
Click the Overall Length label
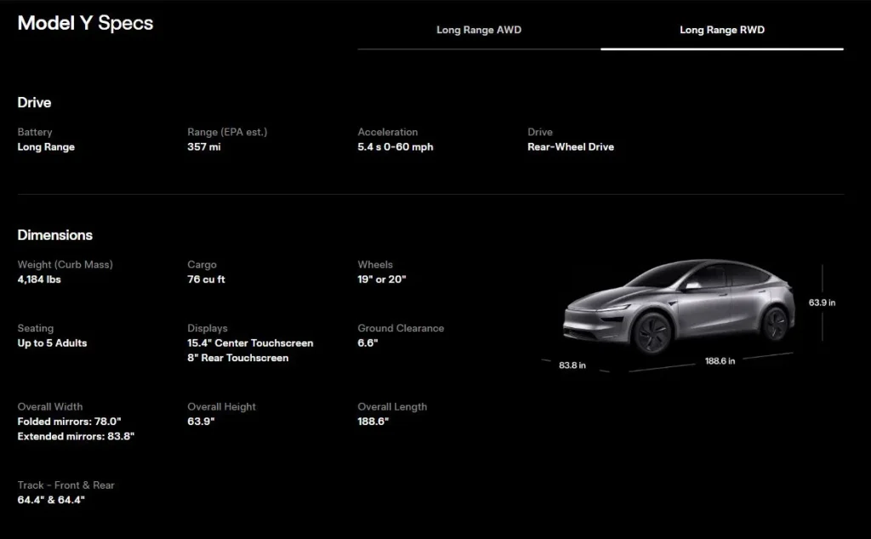392,407
